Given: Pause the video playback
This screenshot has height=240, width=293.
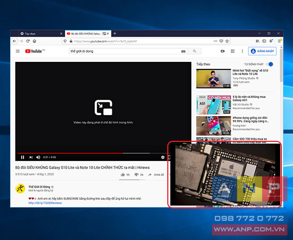Looking at the screenshot, I should 22,157.
